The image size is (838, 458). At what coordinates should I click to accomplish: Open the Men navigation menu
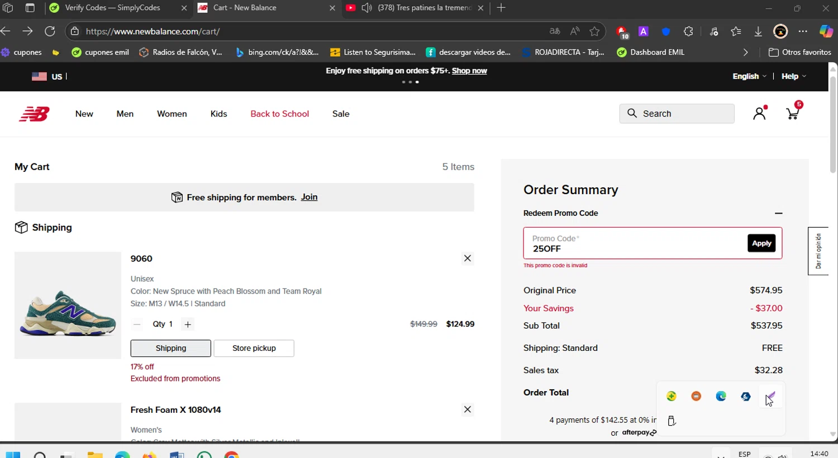coord(125,114)
